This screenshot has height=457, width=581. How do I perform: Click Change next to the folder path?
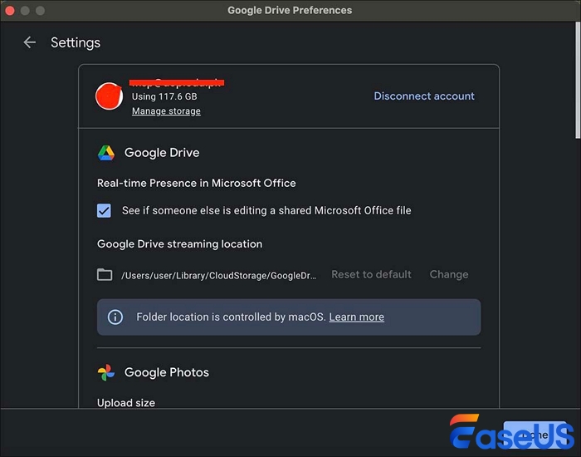click(448, 274)
